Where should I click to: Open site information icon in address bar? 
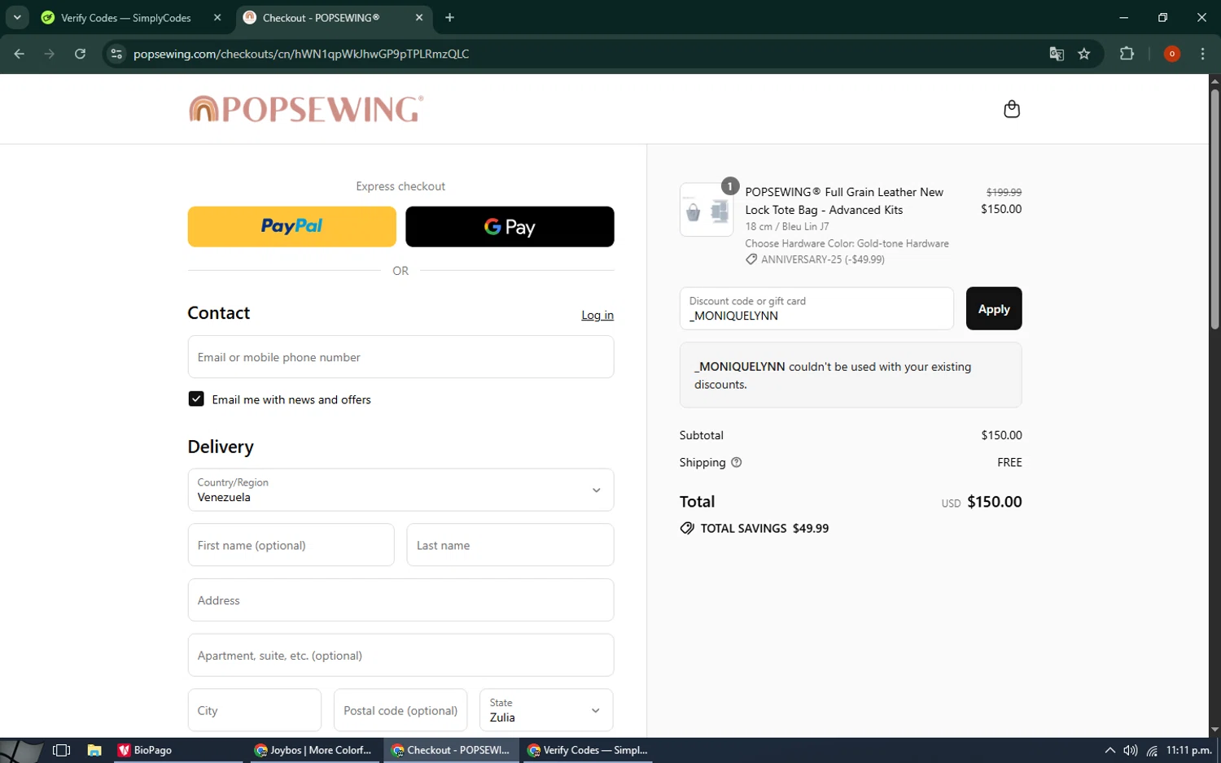[116, 54]
